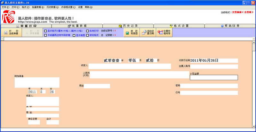Screen dimensions: 256x132
Task: Switch to the 格式设置 tab
Action: [x=179, y=26]
